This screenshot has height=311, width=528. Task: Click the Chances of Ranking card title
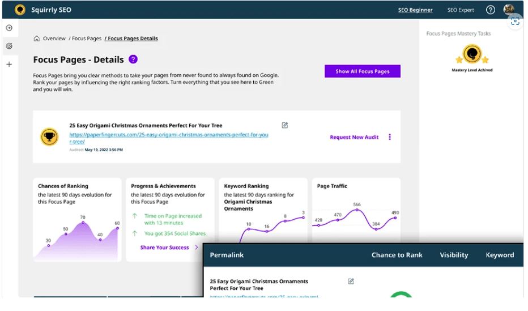click(x=63, y=186)
